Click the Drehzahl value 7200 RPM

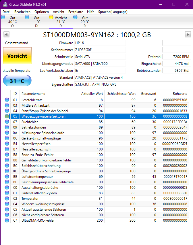[177, 57]
